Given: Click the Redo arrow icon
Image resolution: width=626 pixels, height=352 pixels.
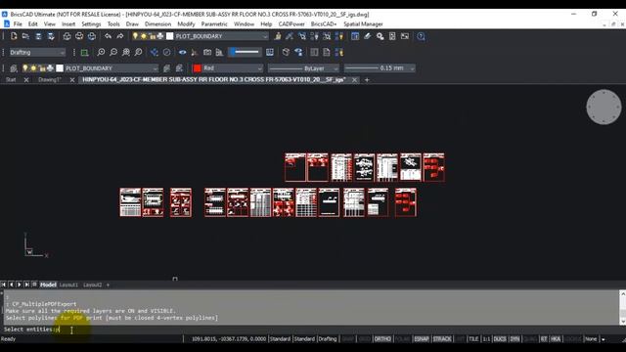Looking at the screenshot, I should click(120, 36).
